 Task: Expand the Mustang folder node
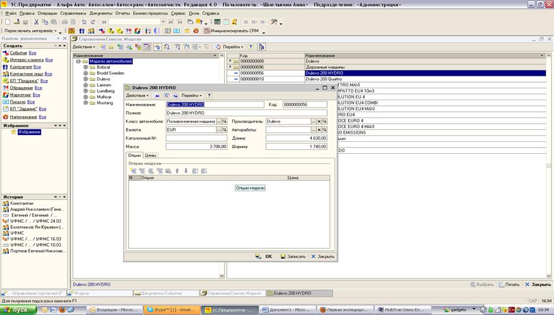pos(85,103)
